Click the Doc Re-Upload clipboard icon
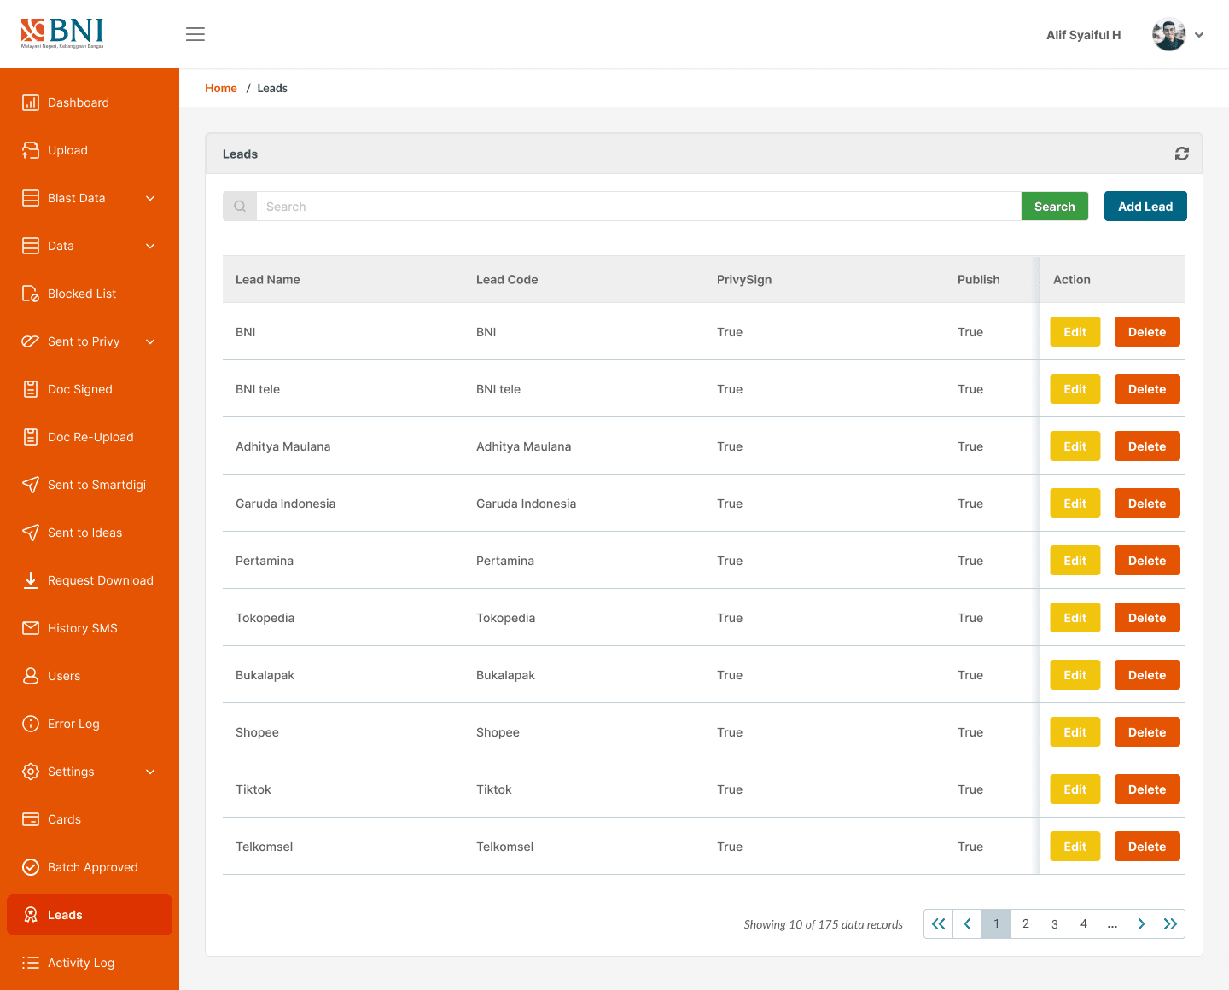This screenshot has height=990, width=1229. click(x=31, y=437)
